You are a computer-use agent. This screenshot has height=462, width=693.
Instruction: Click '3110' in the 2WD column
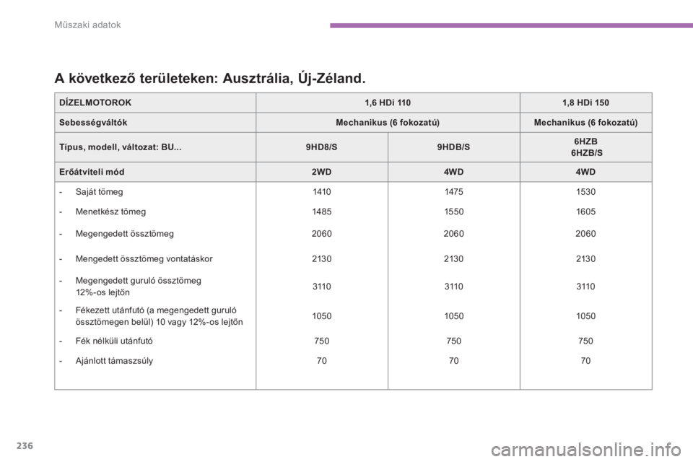tap(322, 287)
